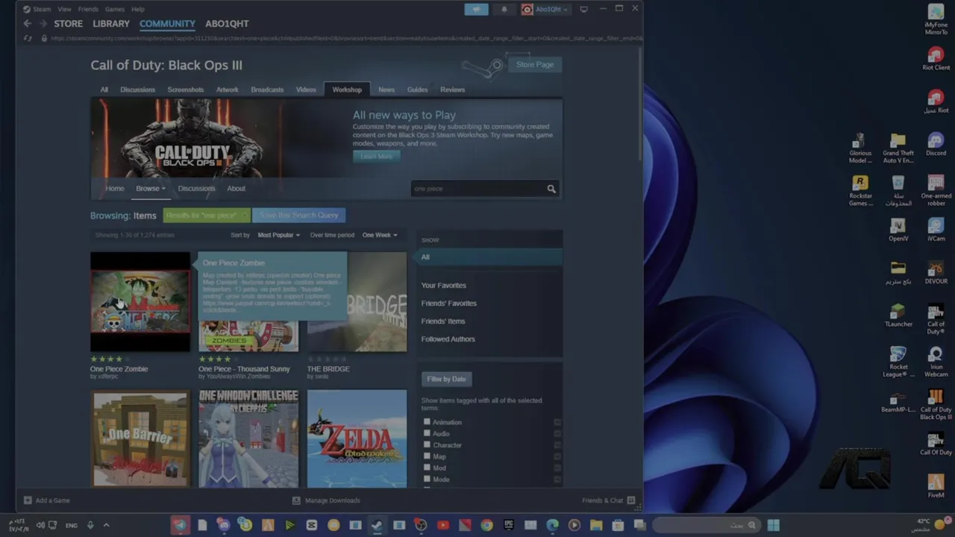Screen dimensions: 955x537
Task: Click Manage Downloads link
Action: tap(326, 500)
